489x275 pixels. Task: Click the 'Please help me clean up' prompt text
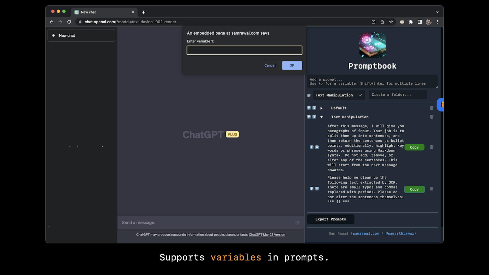click(x=366, y=189)
